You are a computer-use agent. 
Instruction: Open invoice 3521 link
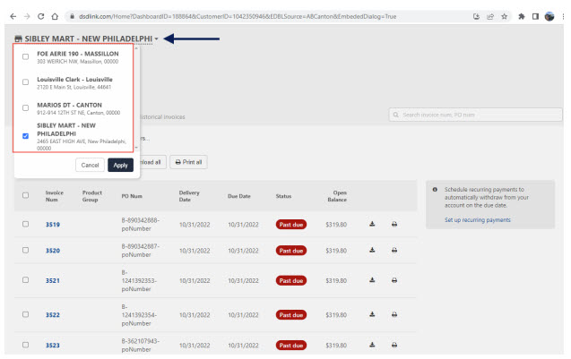52,280
